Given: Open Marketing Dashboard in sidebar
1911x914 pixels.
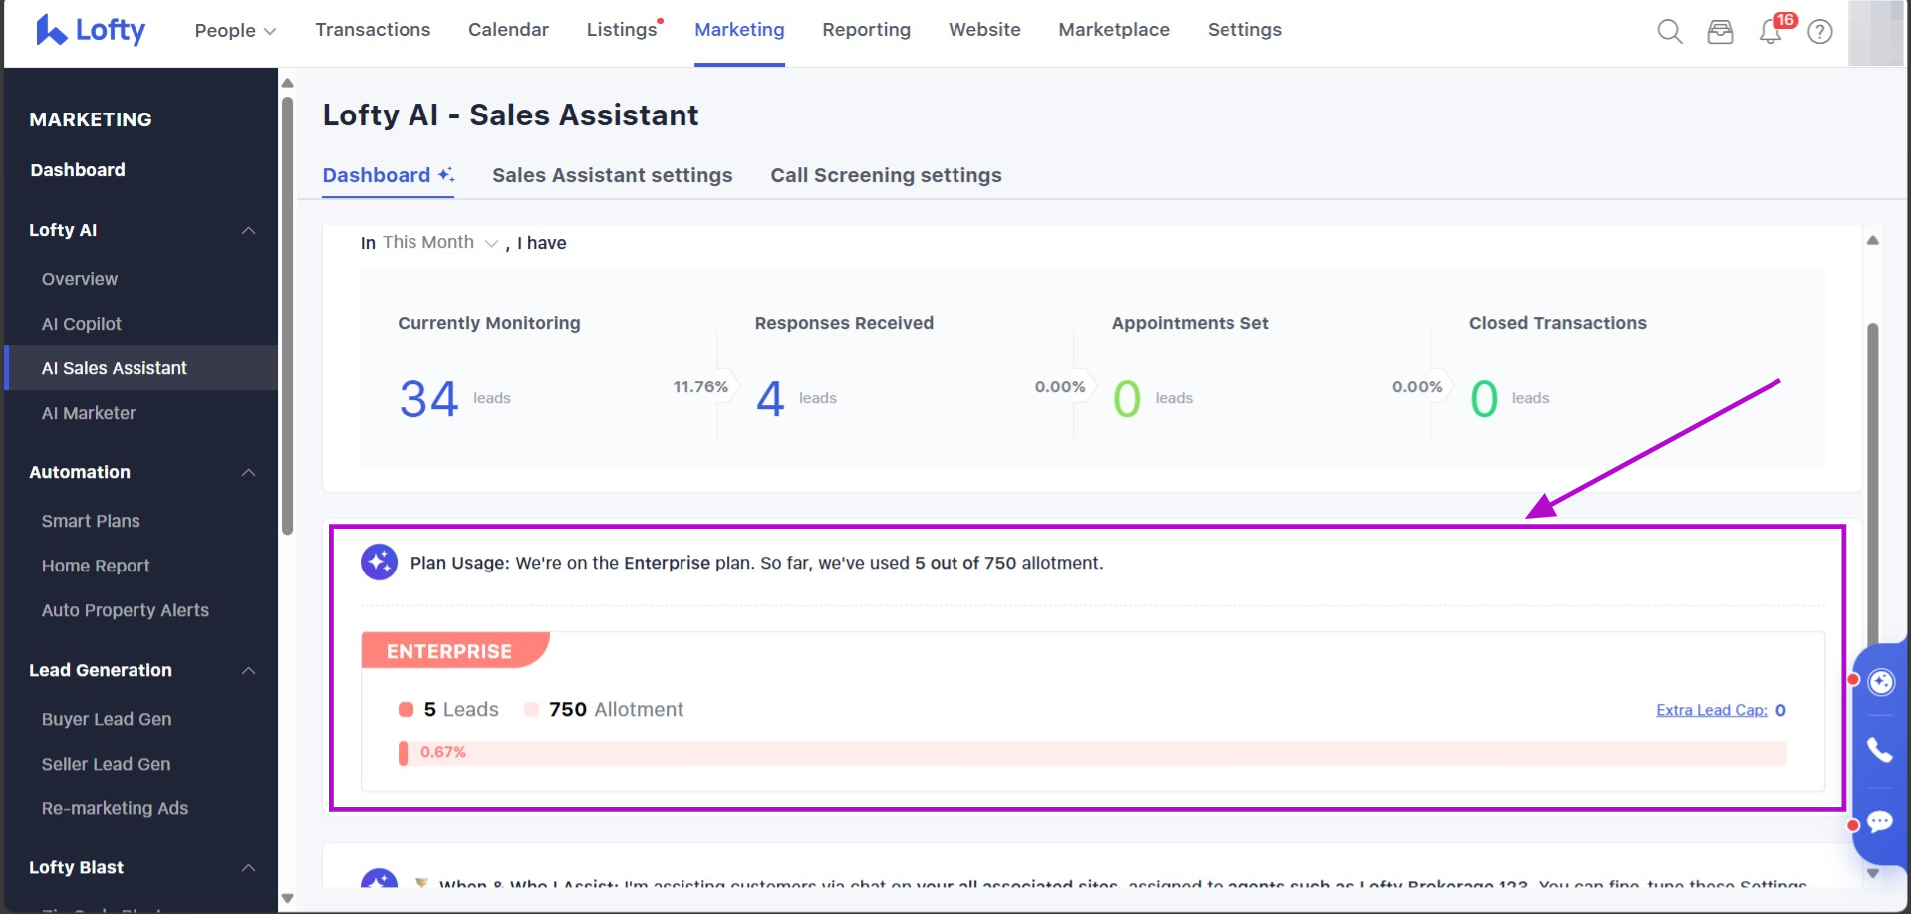Looking at the screenshot, I should (78, 170).
